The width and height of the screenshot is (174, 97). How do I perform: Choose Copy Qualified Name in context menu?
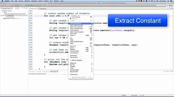click(x=81, y=41)
